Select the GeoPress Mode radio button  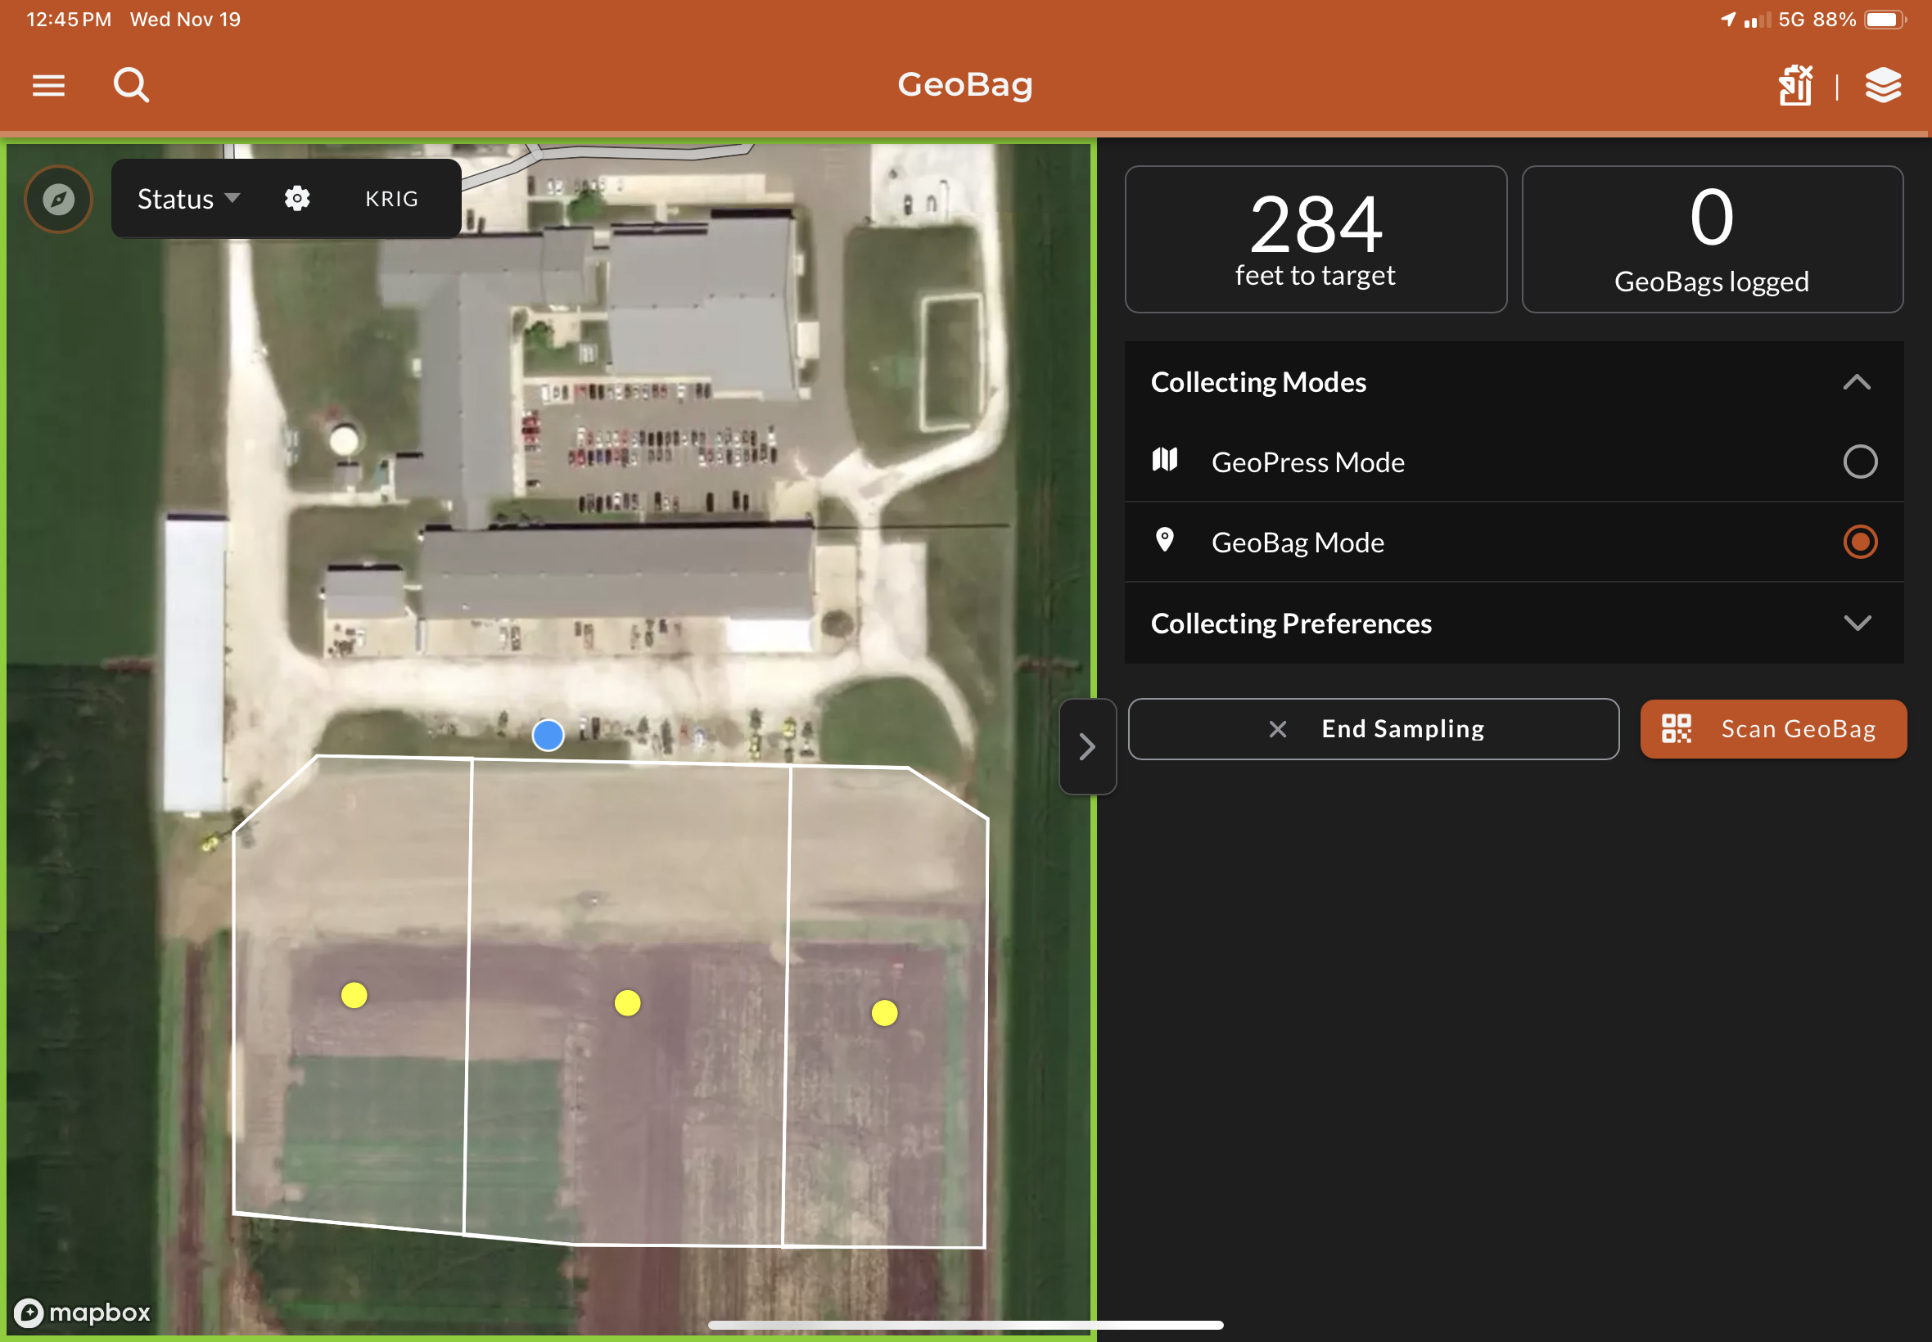pos(1859,462)
